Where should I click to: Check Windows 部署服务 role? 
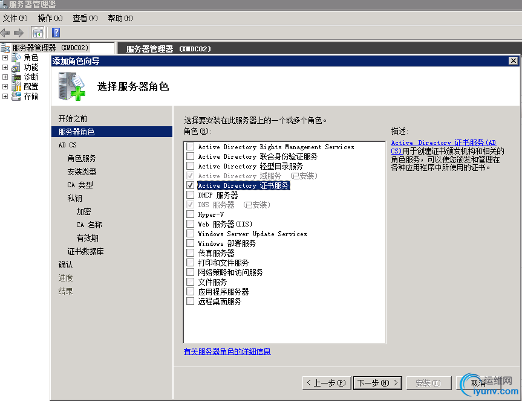[x=190, y=243]
